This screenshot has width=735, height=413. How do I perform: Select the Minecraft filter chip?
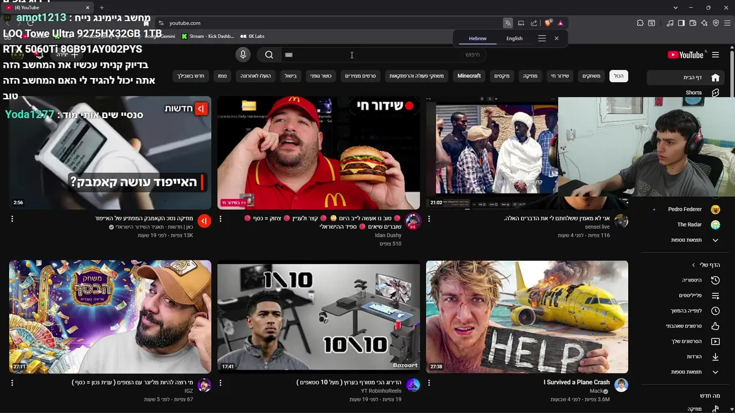[469, 76]
